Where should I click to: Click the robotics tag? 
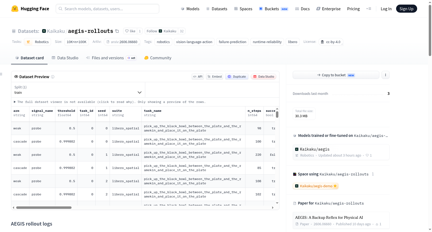163,42
